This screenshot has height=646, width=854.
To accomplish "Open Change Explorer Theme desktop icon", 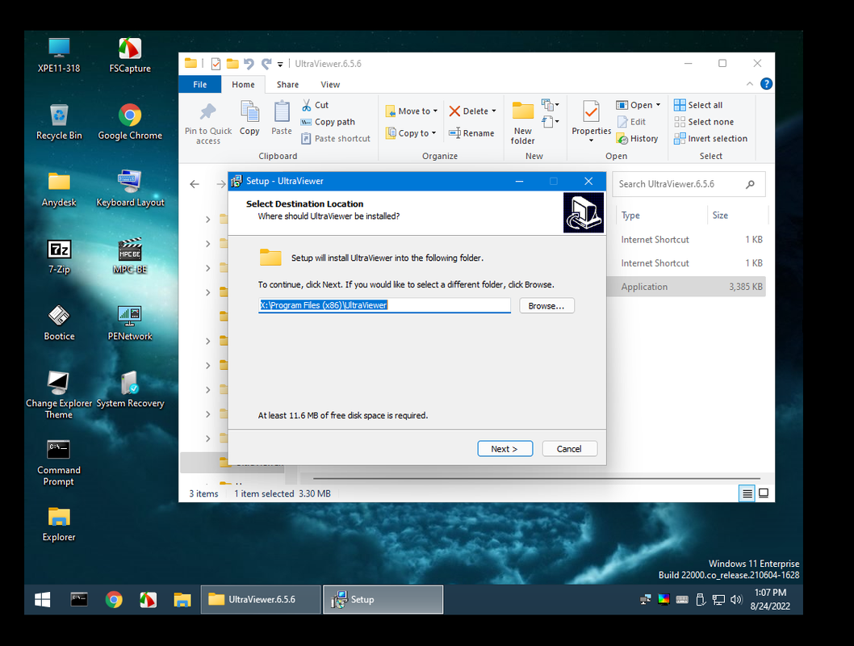I will 59,395.
